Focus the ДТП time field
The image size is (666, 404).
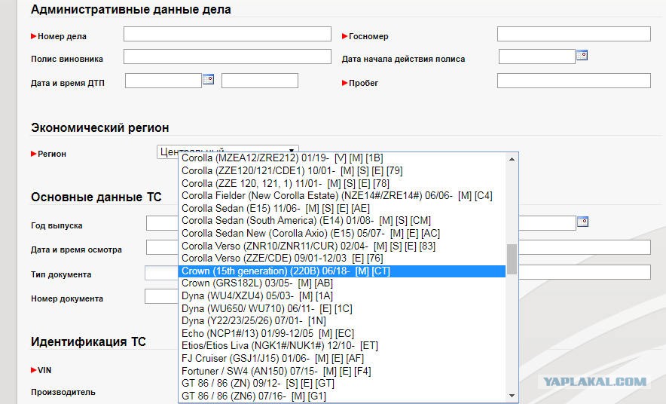(259, 81)
